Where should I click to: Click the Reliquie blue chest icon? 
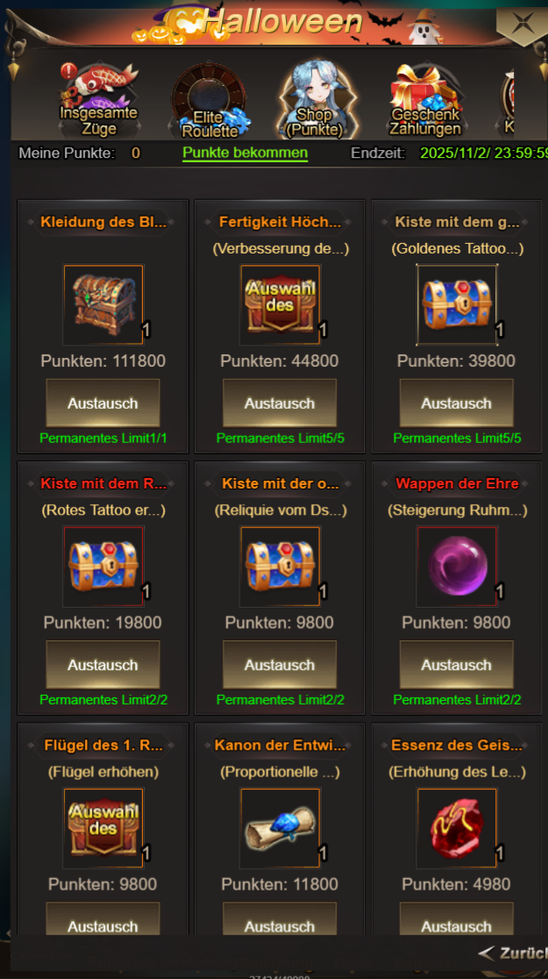280,567
